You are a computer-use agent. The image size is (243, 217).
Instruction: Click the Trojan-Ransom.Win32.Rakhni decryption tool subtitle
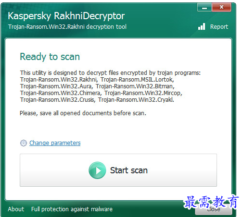click(67, 27)
